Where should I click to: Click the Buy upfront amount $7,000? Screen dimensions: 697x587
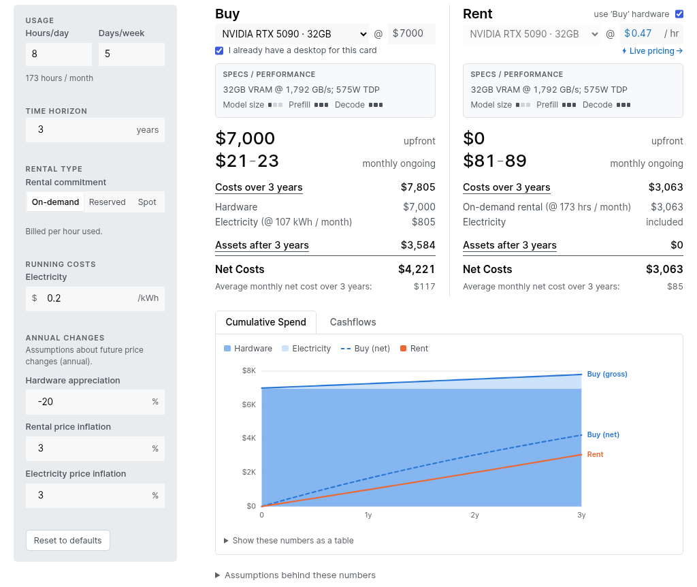tap(245, 139)
